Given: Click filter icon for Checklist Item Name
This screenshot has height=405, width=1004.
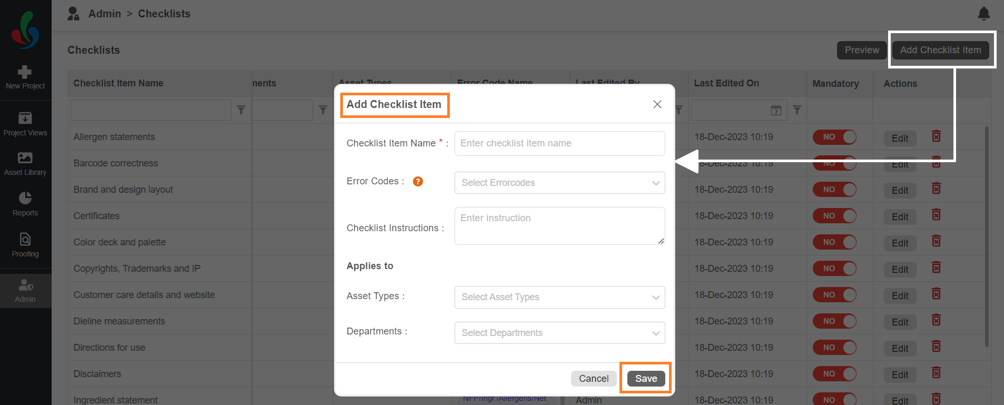Looking at the screenshot, I should click(x=241, y=110).
